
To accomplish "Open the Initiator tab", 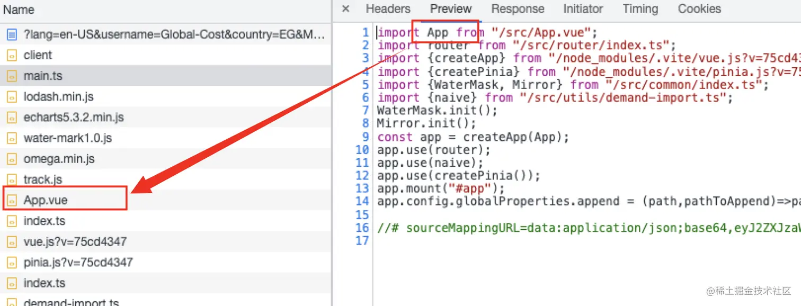I will 583,9.
